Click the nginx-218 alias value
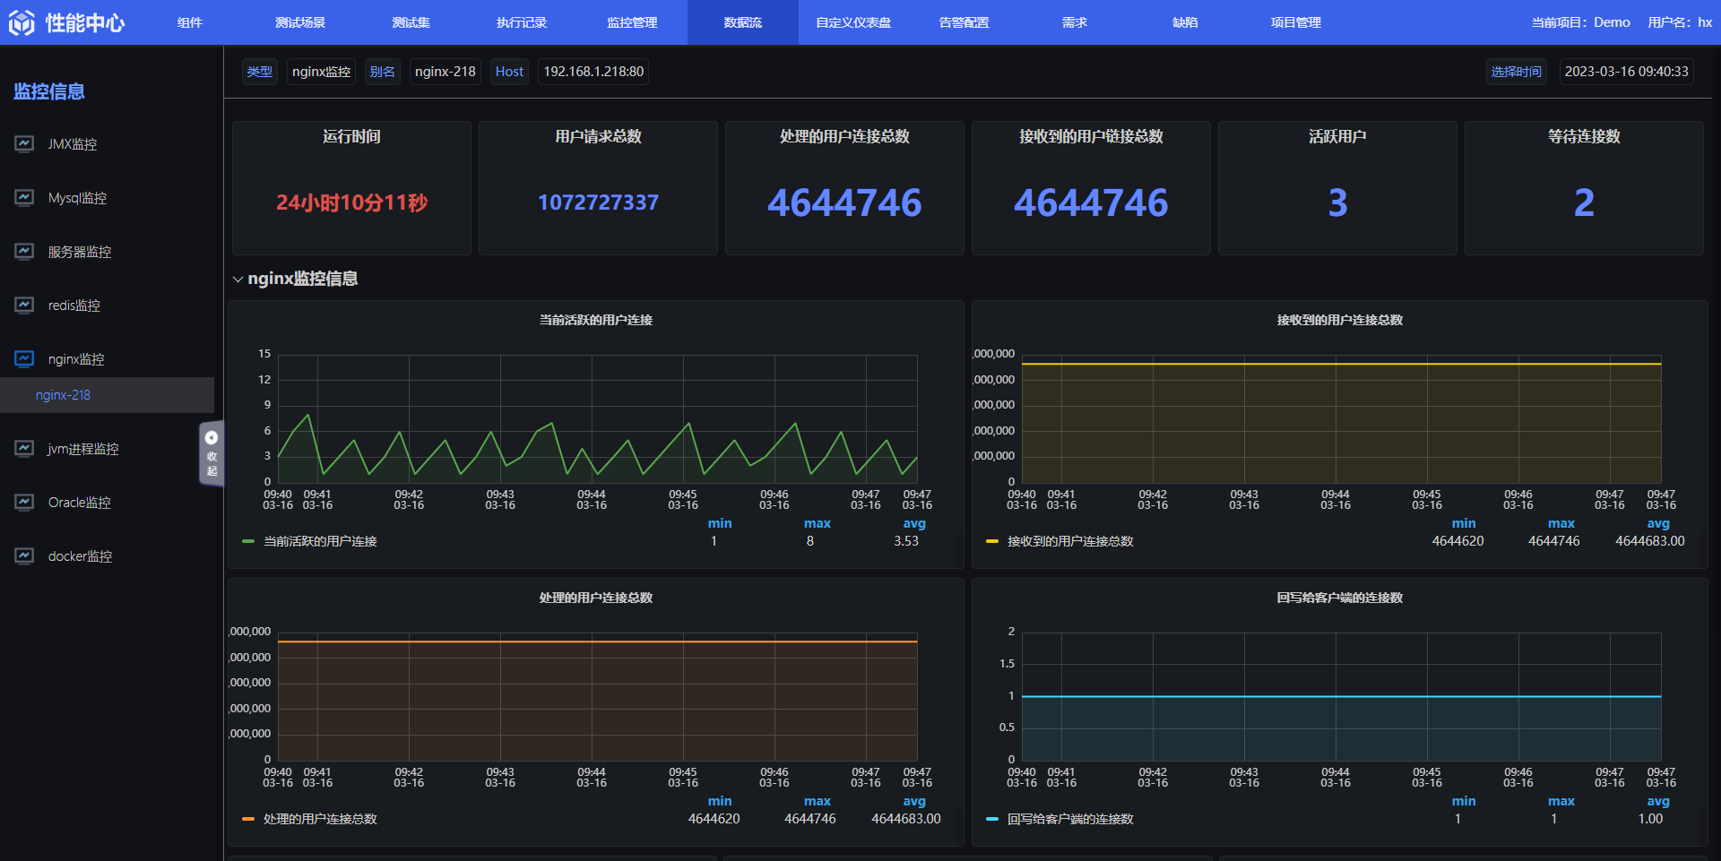 (x=445, y=72)
